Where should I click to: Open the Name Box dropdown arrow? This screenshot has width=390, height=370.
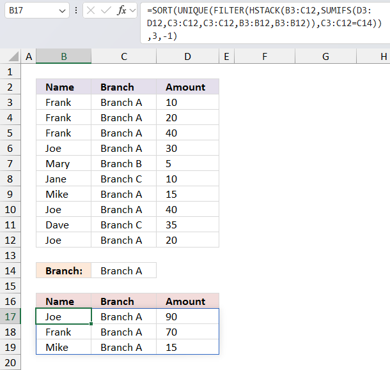tap(62, 11)
